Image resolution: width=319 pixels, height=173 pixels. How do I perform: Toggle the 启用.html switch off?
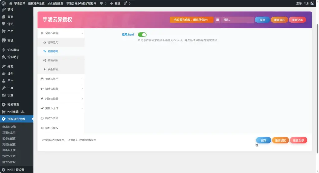pos(142,35)
